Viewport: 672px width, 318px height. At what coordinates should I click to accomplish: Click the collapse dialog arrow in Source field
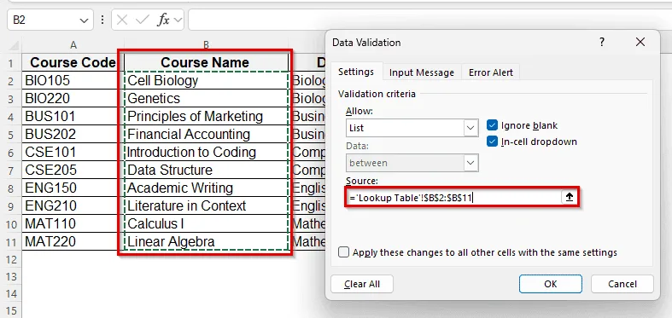(569, 197)
